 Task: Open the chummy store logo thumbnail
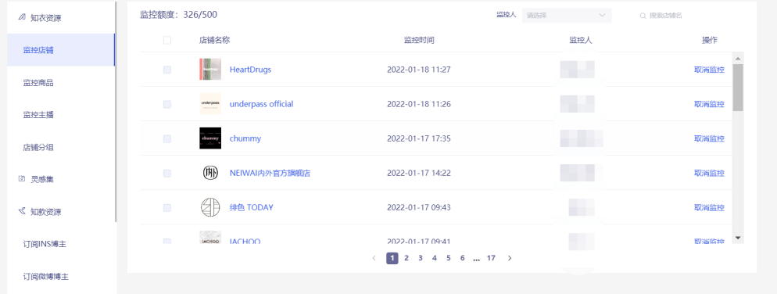click(210, 138)
